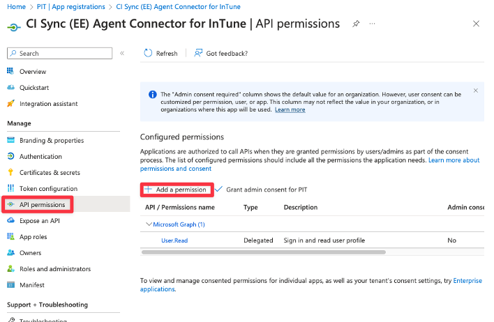Click the API / Permissions name column header
The height and width of the screenshot is (322, 494).
[x=180, y=207]
